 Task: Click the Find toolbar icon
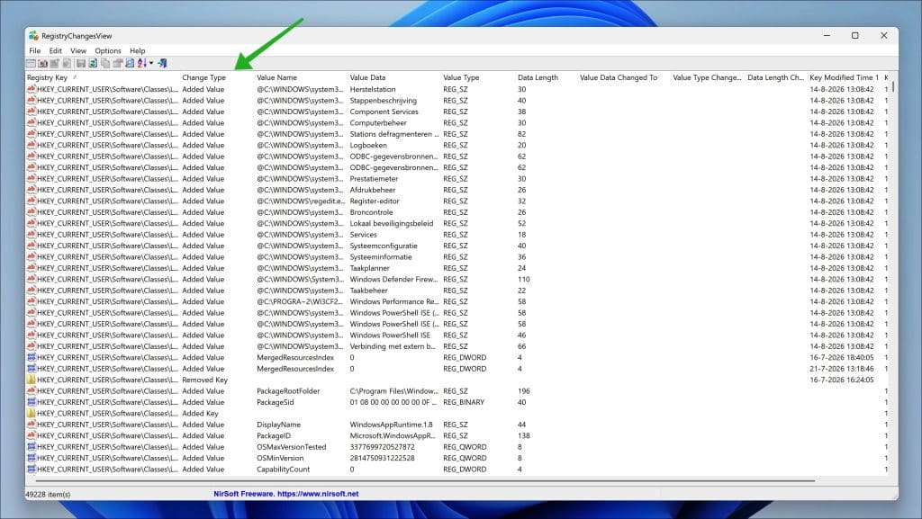pyautogui.click(x=130, y=63)
